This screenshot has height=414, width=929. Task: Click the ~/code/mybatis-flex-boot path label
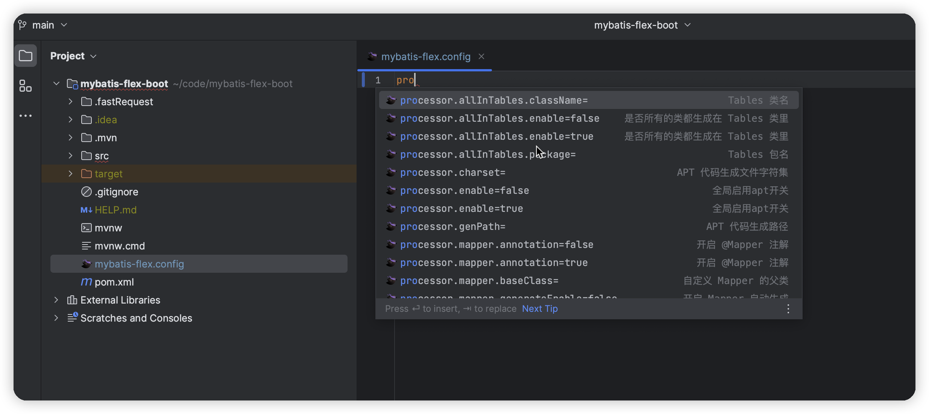tap(233, 83)
